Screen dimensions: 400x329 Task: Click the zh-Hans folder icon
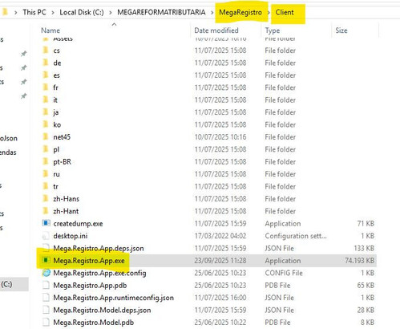tap(46, 198)
